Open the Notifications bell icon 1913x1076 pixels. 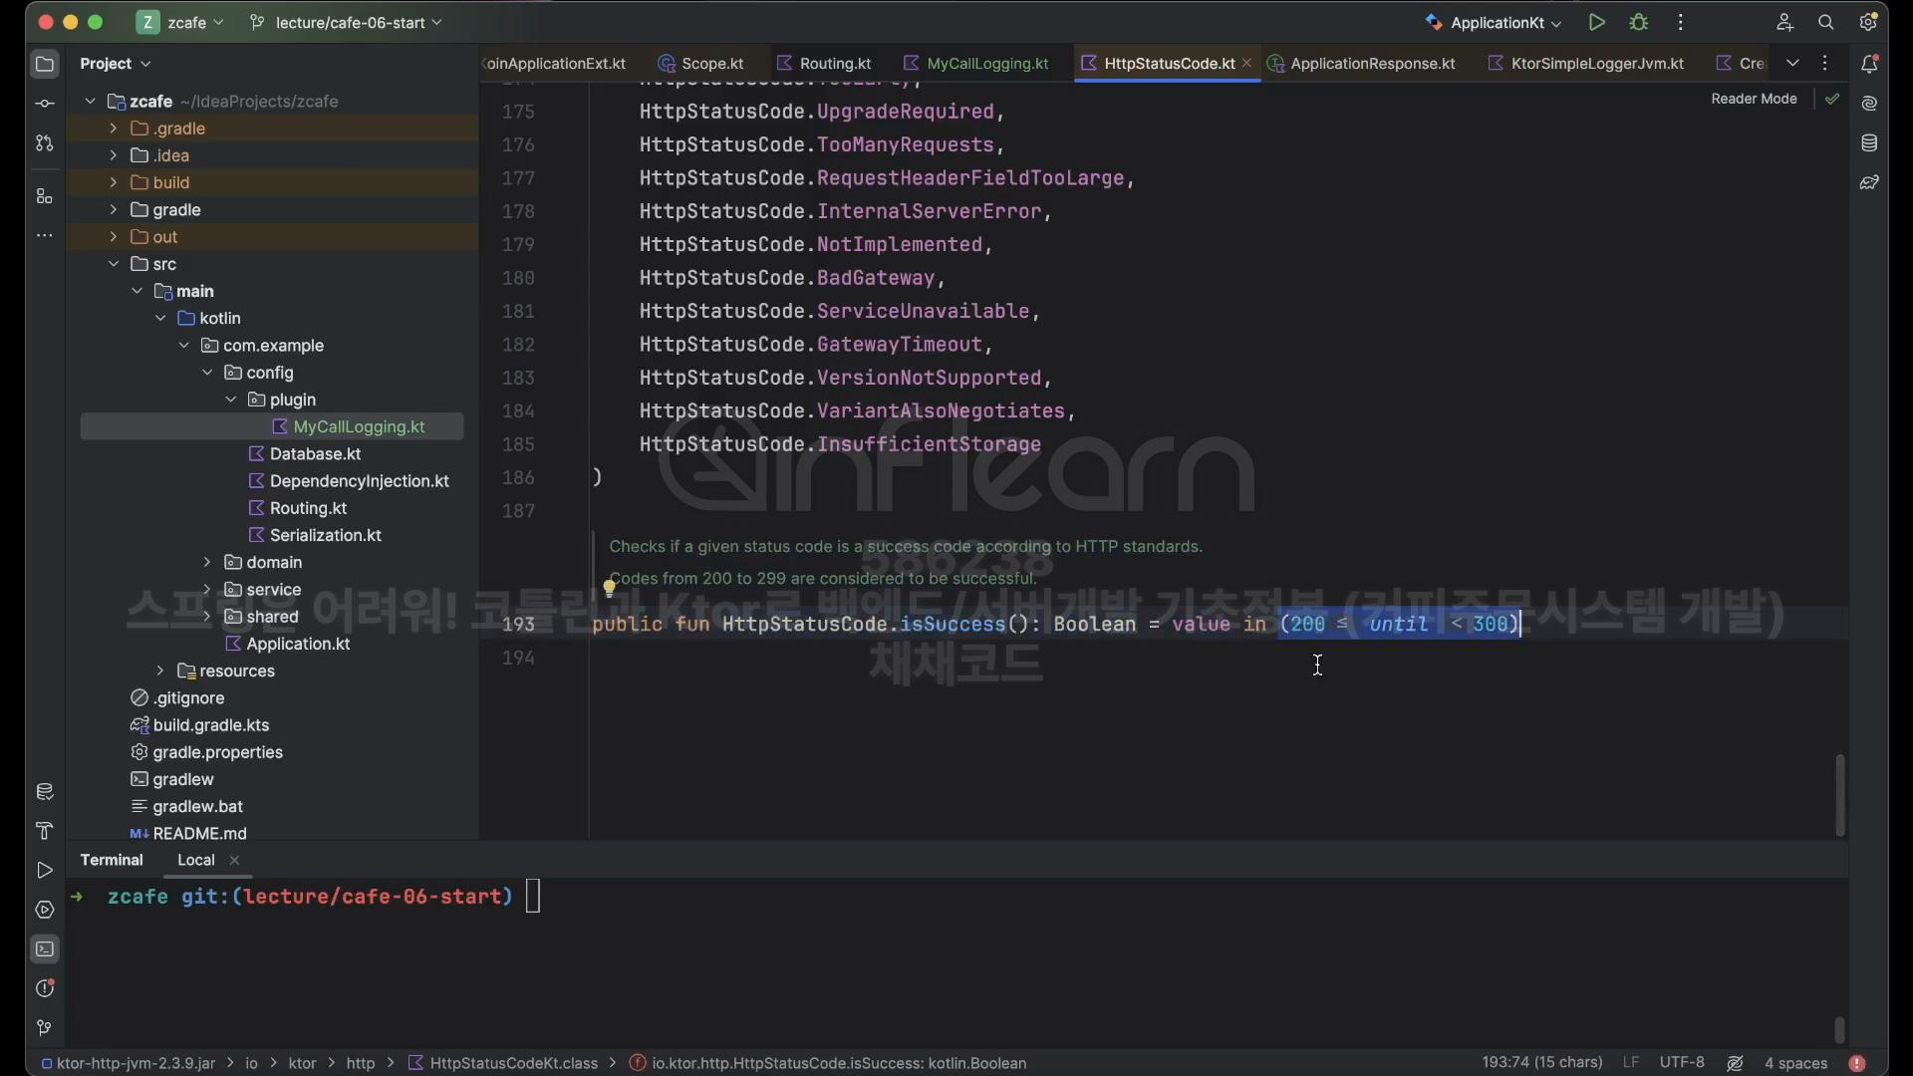pos(1869,64)
